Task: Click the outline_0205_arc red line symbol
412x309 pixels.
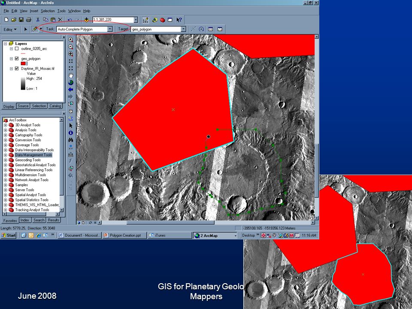Action: 23,53
